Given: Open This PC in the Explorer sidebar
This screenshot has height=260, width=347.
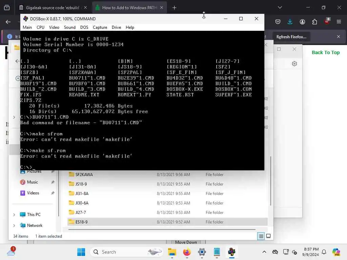Looking at the screenshot, I should click(x=34, y=215).
